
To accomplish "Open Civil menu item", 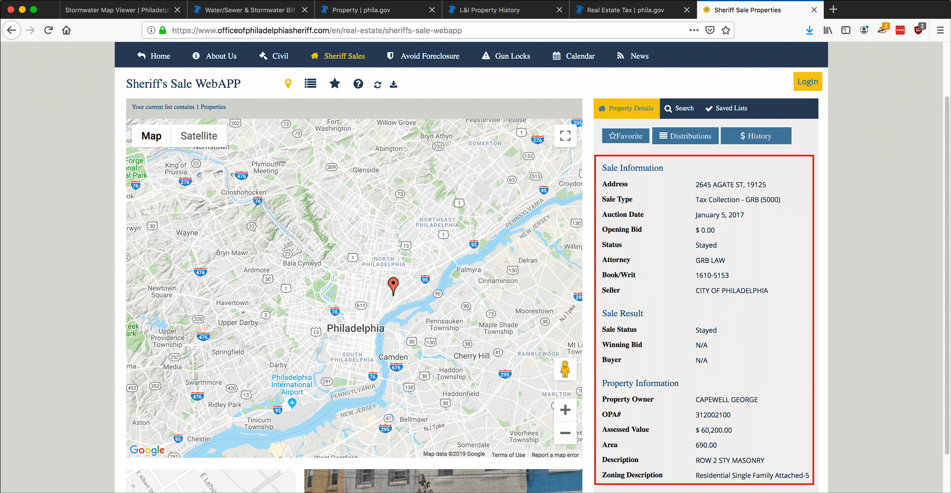I will coord(273,56).
